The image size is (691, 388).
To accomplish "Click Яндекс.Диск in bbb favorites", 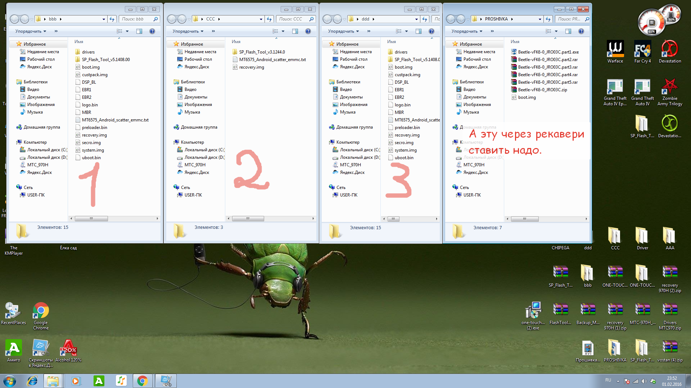I will (39, 67).
